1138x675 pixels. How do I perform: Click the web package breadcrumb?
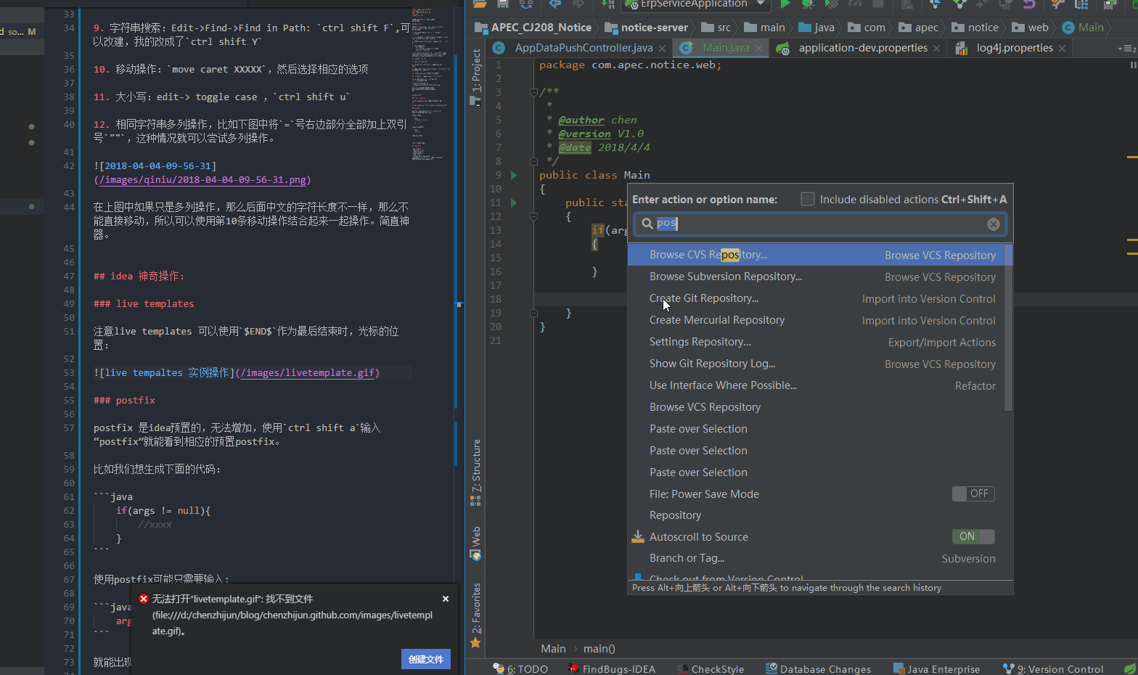[1031, 28]
